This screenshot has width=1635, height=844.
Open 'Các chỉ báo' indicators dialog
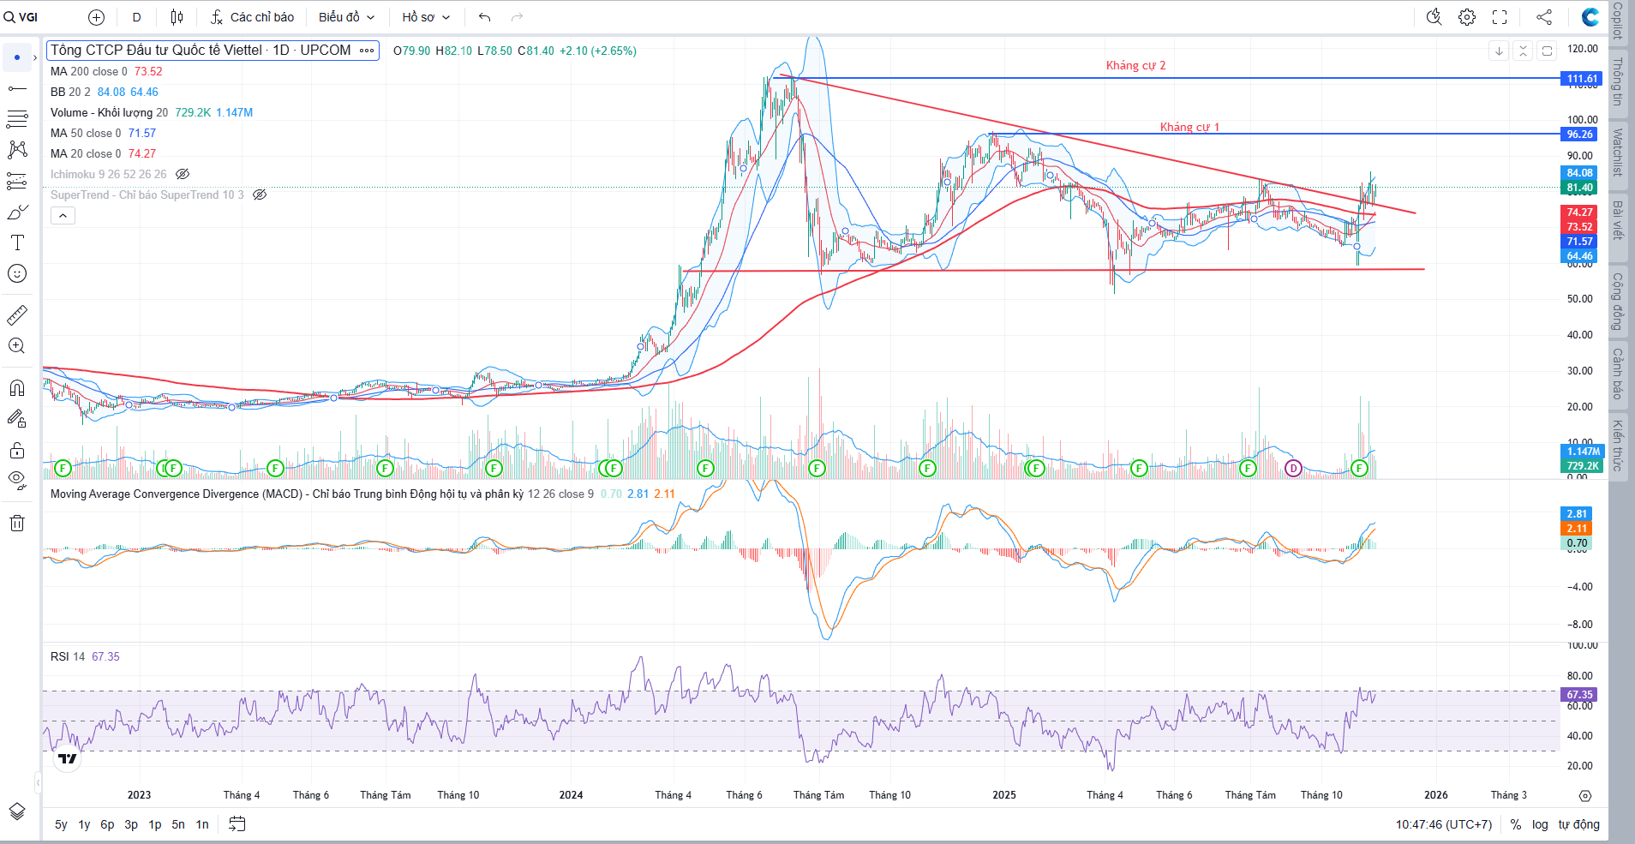(253, 17)
